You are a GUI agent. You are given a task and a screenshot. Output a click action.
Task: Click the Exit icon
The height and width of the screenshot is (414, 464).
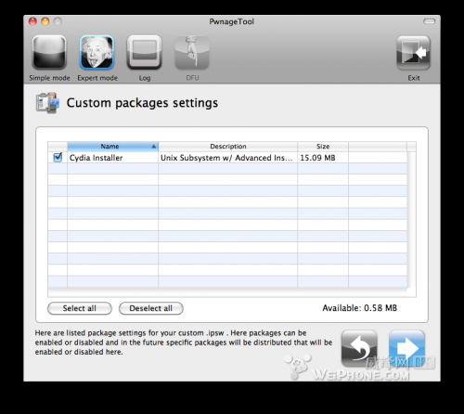coord(414,53)
